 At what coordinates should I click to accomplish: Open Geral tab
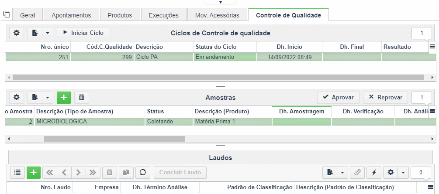click(x=28, y=15)
